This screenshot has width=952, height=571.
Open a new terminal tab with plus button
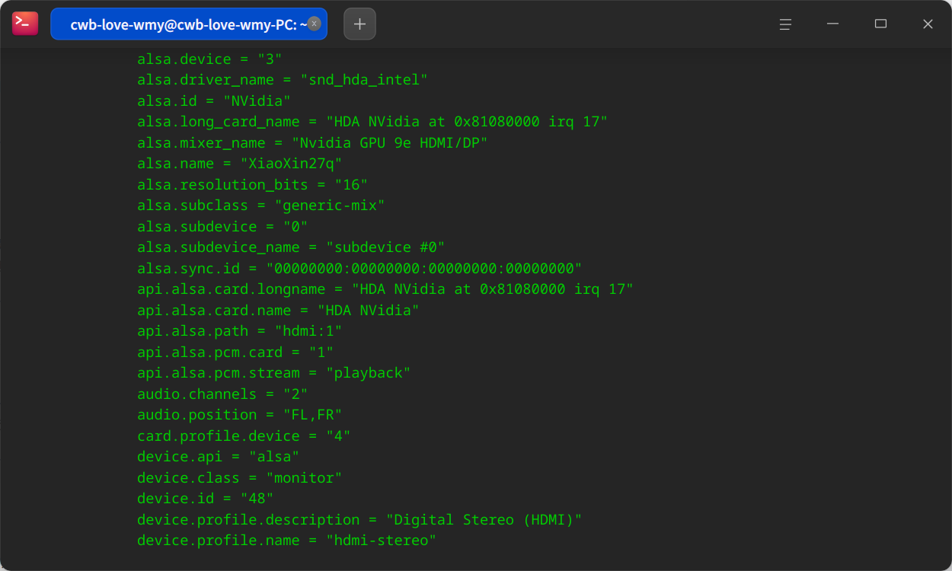359,24
